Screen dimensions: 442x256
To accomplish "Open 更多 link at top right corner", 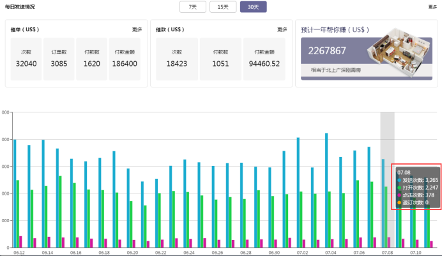I will coord(432,7).
